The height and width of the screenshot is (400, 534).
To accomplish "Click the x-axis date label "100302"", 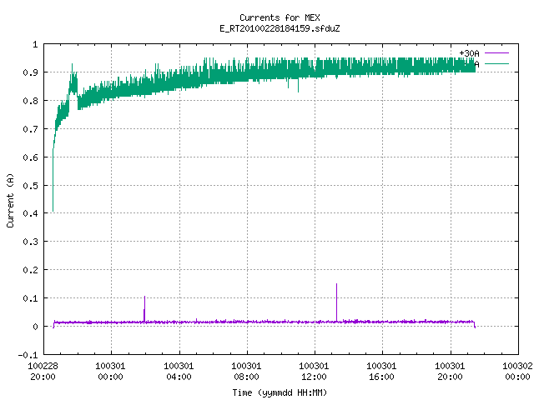I will [517, 366].
